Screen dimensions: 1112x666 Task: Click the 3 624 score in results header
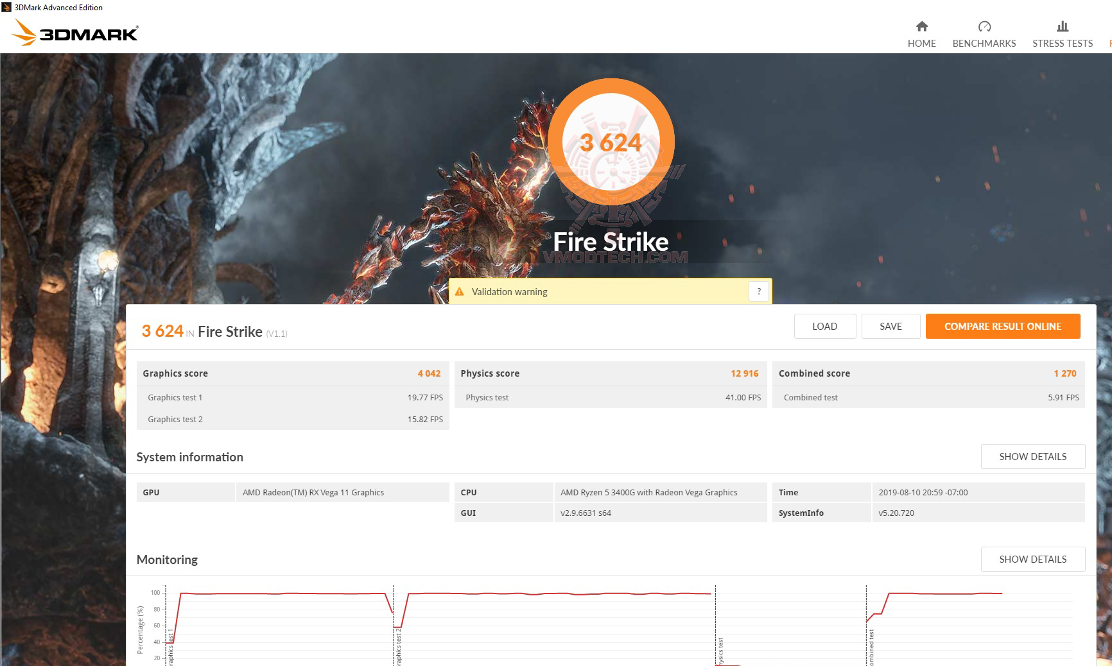coord(162,331)
